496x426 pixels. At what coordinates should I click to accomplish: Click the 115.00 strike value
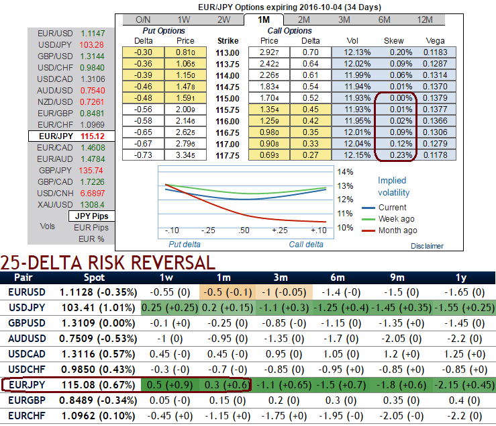coord(228,99)
